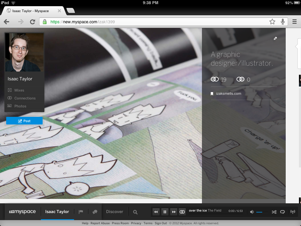The image size is (301, 226).
Task: Open radio broadcast icon
Action: 293,212
